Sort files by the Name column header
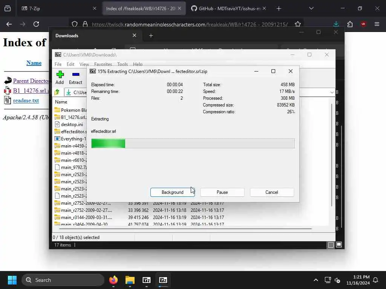Viewport: 386px width, 289px height. coord(61,102)
